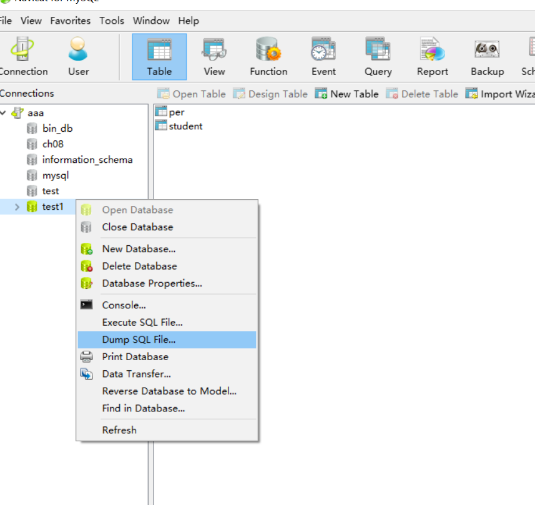
Task: Select the mysql database
Action: 56,176
